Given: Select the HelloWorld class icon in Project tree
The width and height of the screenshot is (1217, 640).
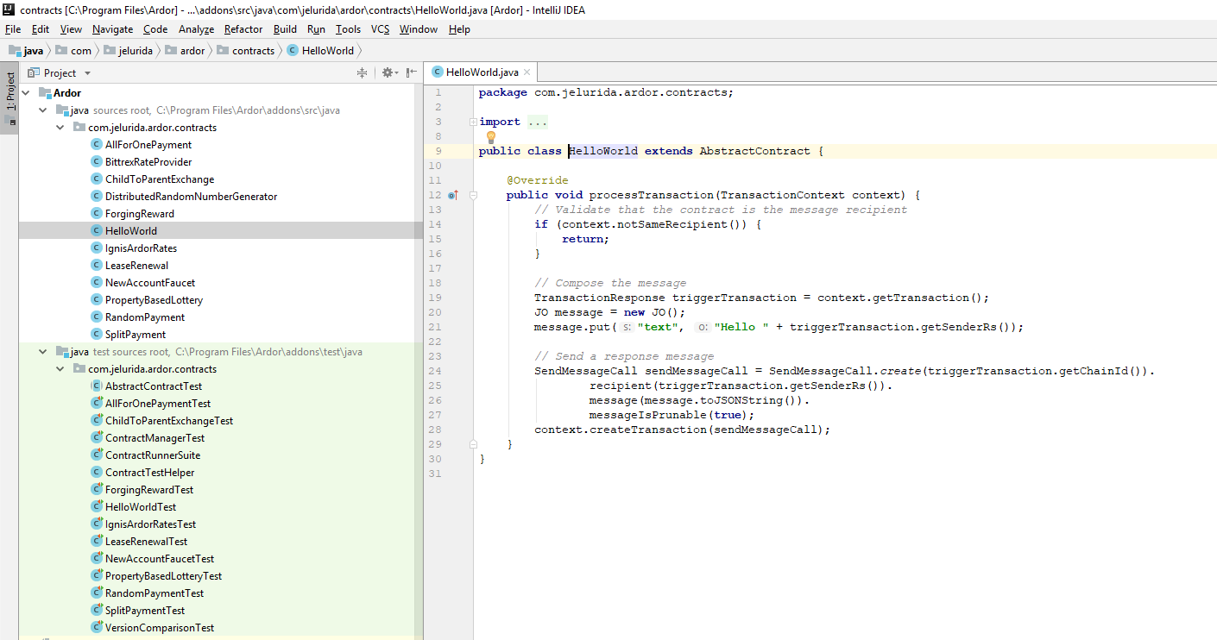Looking at the screenshot, I should tap(95, 230).
